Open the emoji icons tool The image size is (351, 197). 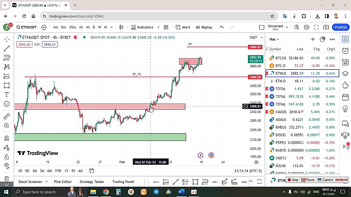click(x=7, y=104)
